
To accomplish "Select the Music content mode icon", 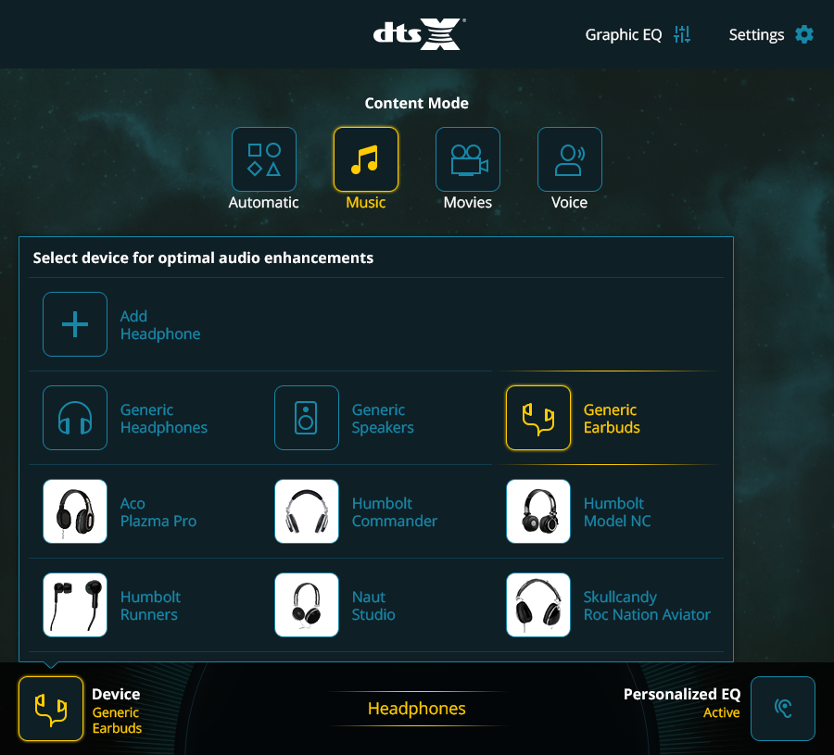I will click(x=366, y=159).
